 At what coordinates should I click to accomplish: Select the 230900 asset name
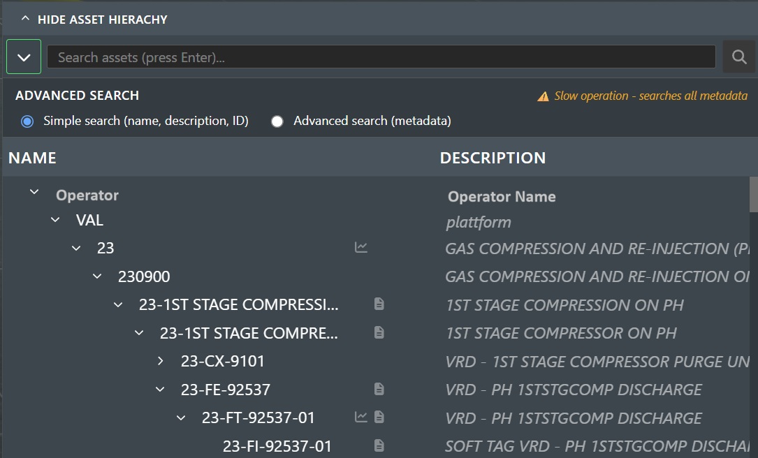tap(144, 277)
